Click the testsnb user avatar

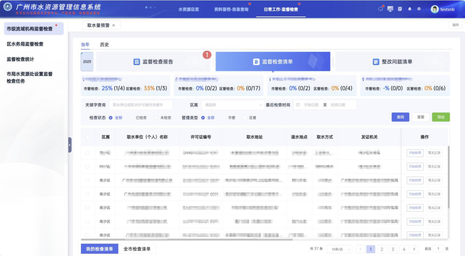[x=435, y=9]
